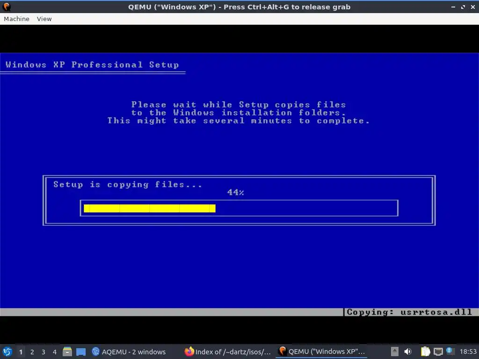Minimize the QEMU window
The height and width of the screenshot is (359, 479).
(x=453, y=7)
